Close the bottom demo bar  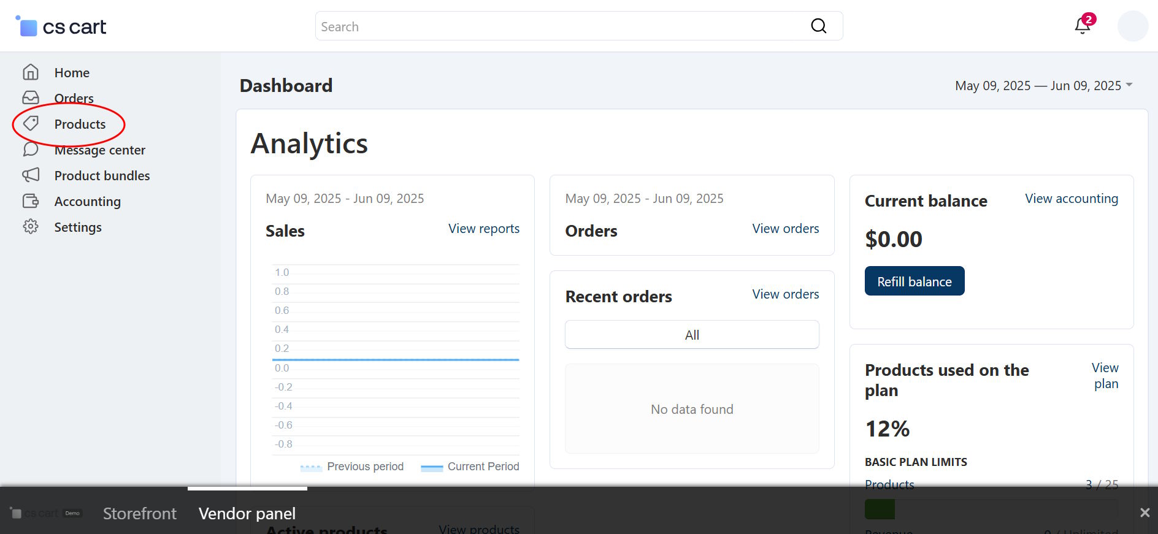pos(1145,513)
